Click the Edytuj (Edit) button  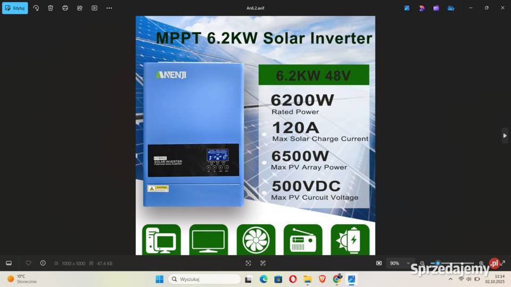pos(15,8)
